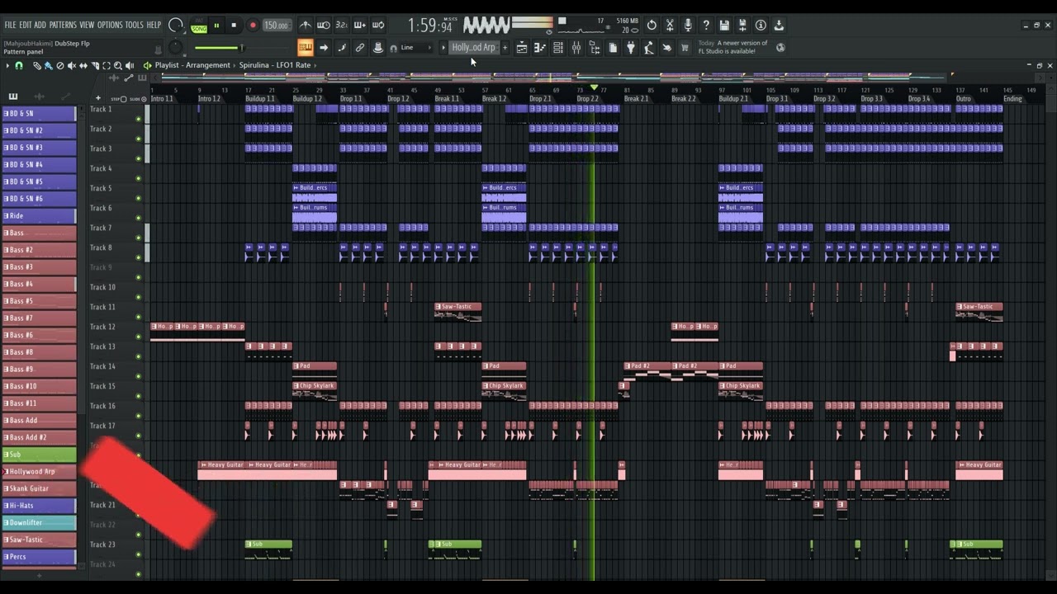Screen dimensions: 1057x594
Task: Mute Track 16 with its green light
Action: 139,416
